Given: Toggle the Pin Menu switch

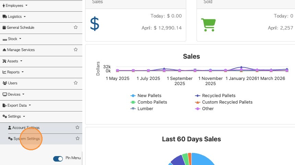Looking at the screenshot, I should click(x=58, y=159).
